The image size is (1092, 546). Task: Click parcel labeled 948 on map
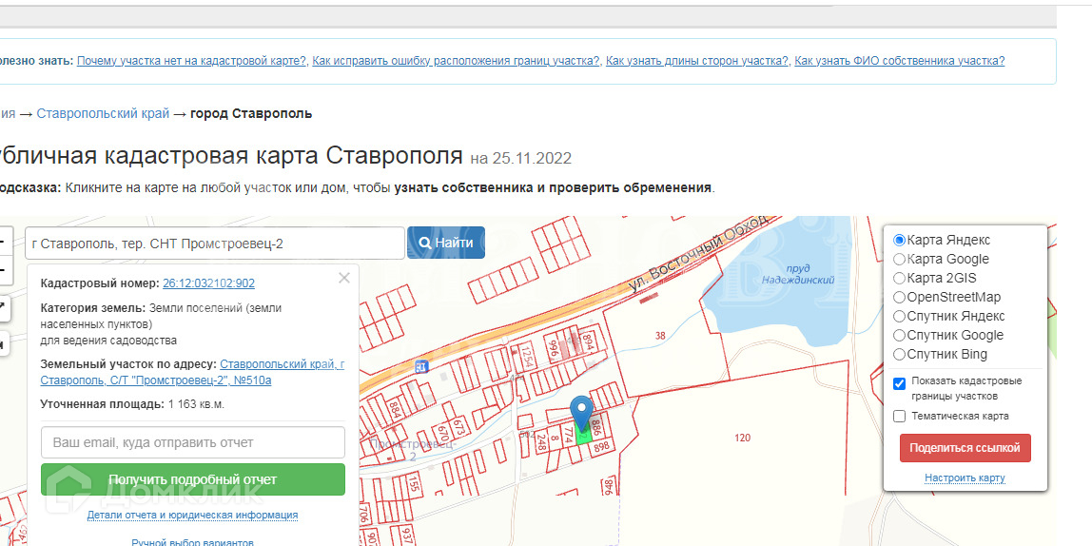click(607, 486)
